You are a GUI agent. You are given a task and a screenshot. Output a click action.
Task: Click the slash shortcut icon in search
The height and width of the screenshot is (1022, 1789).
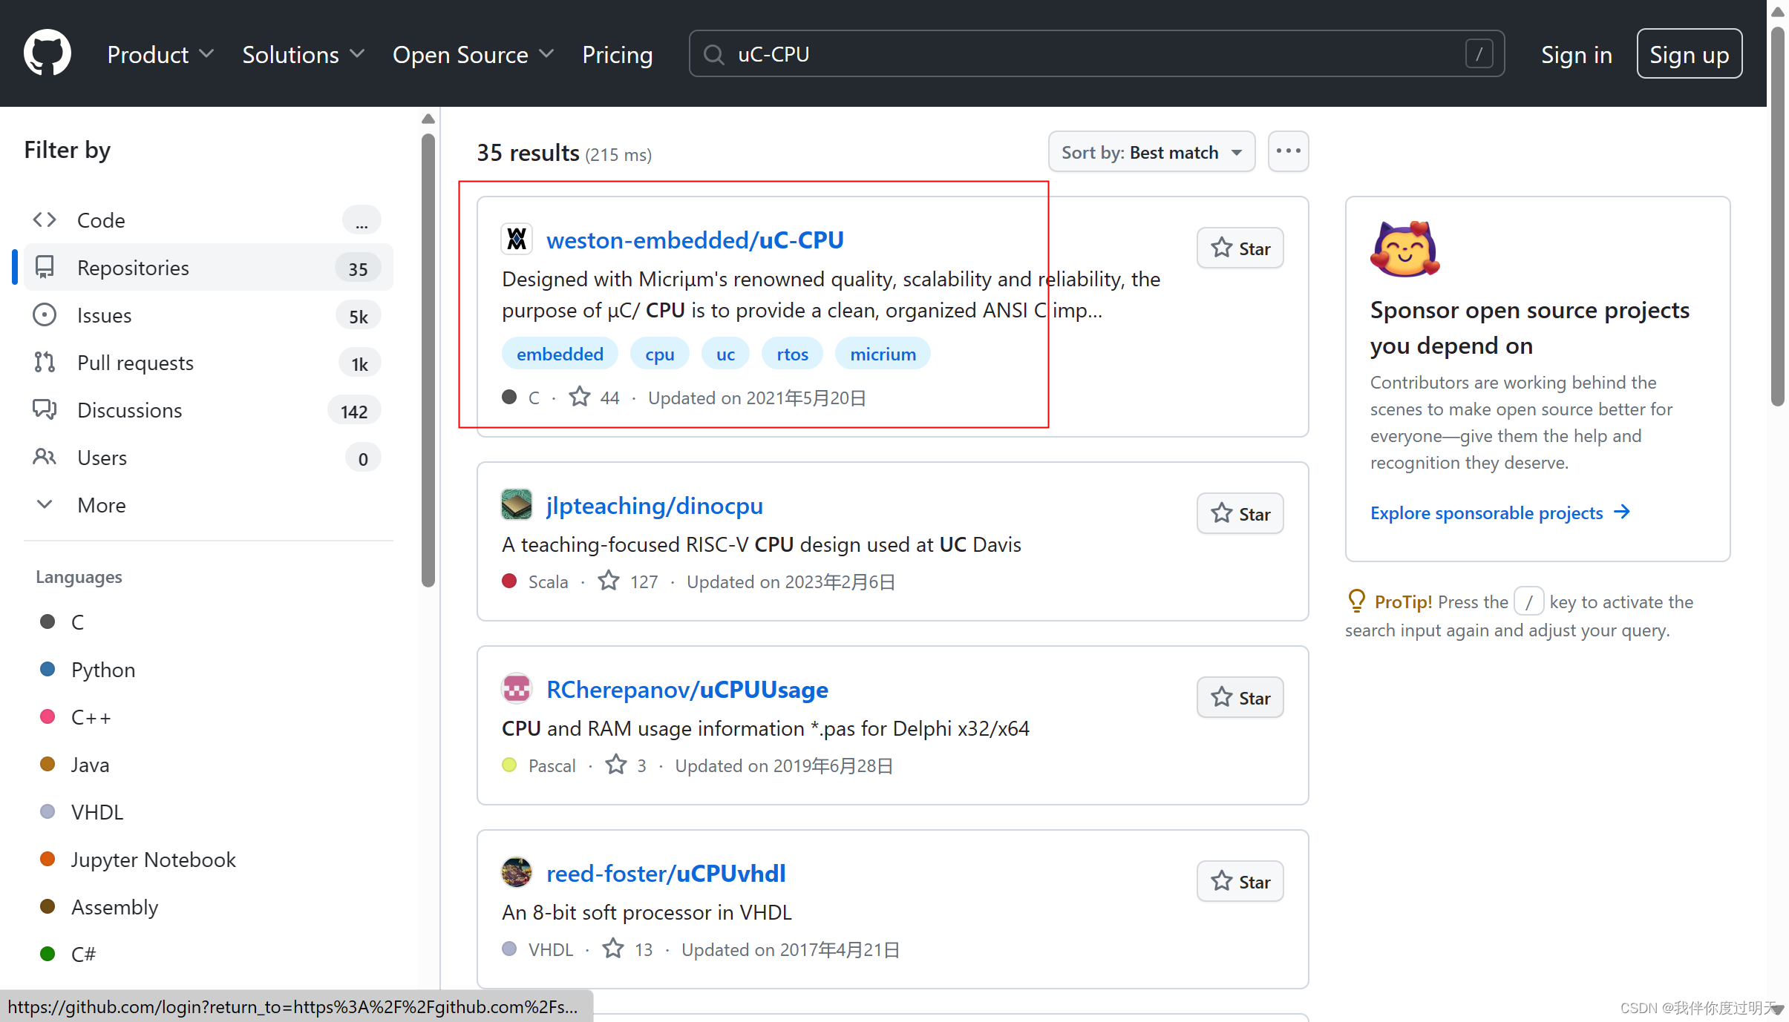pyautogui.click(x=1479, y=54)
